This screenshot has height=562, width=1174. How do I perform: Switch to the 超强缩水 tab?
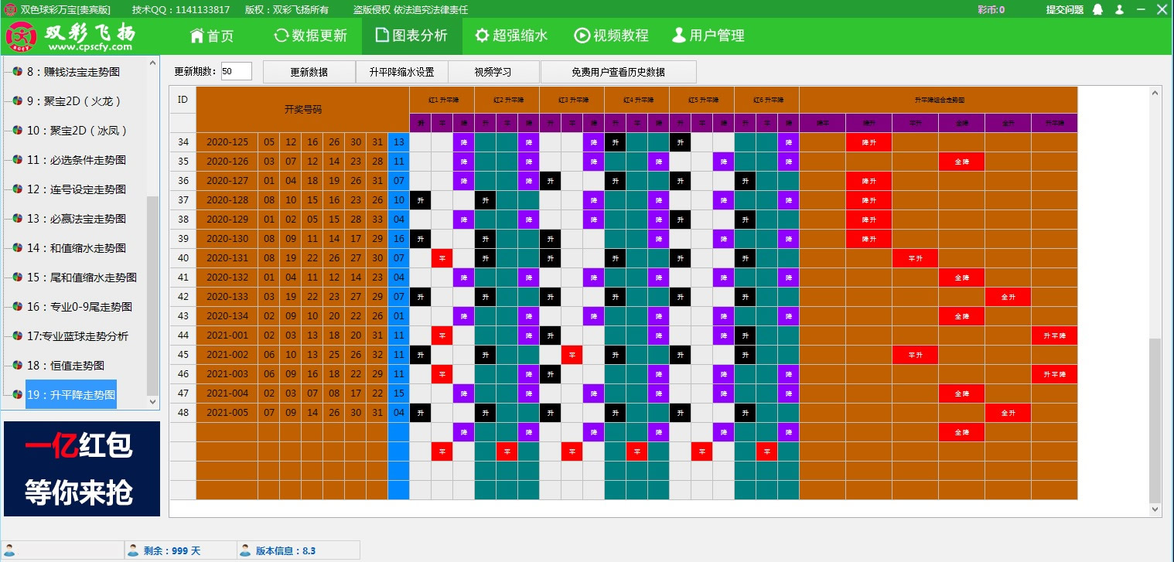click(x=510, y=36)
